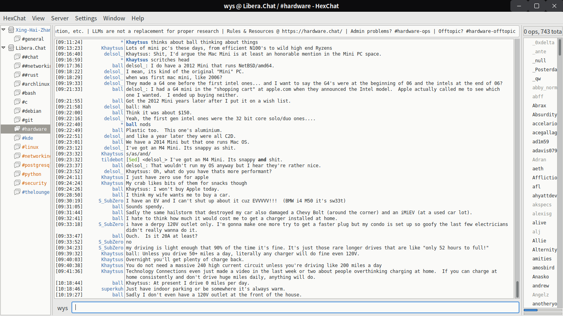
Task: Click the chat log vertical scrollbar
Action: (x=517, y=289)
